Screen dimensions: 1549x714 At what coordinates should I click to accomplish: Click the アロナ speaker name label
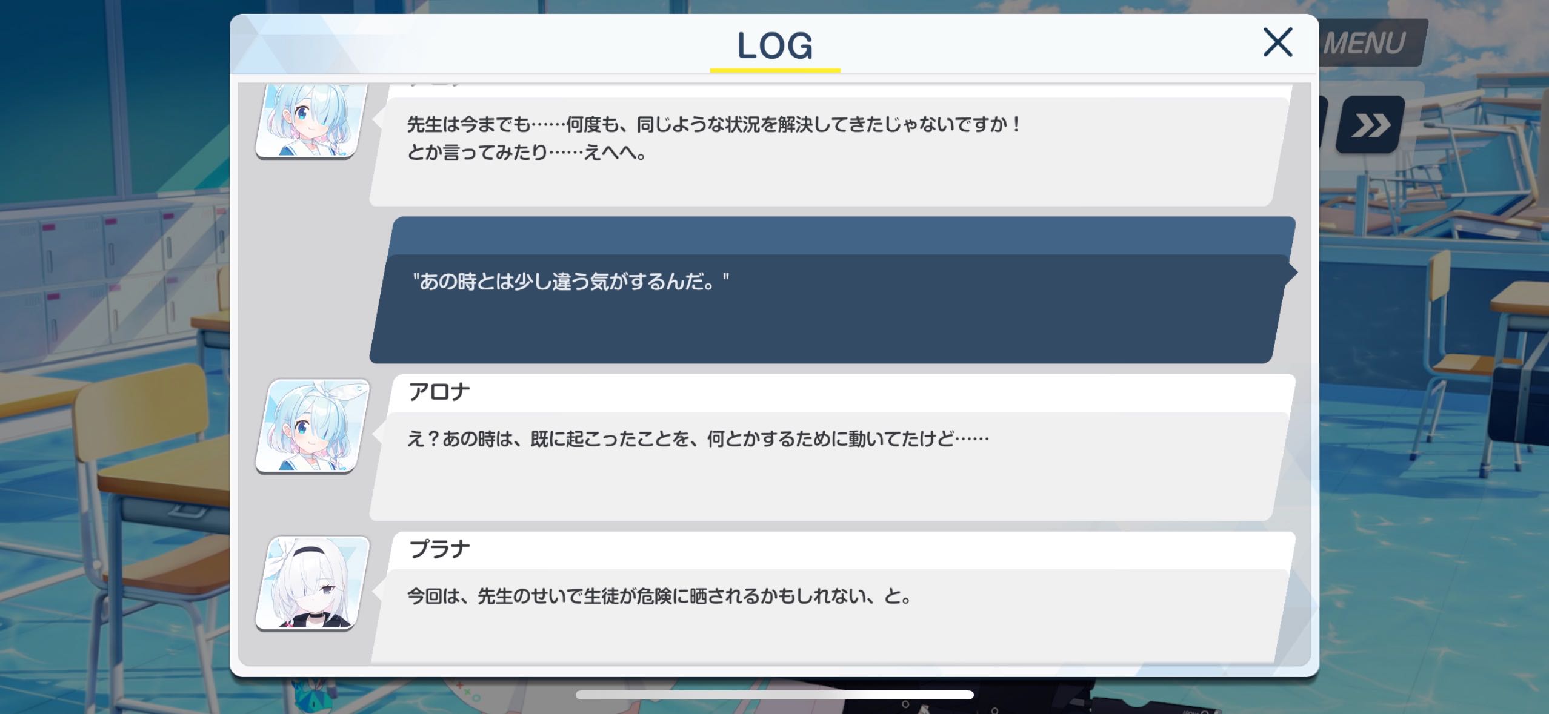439,392
